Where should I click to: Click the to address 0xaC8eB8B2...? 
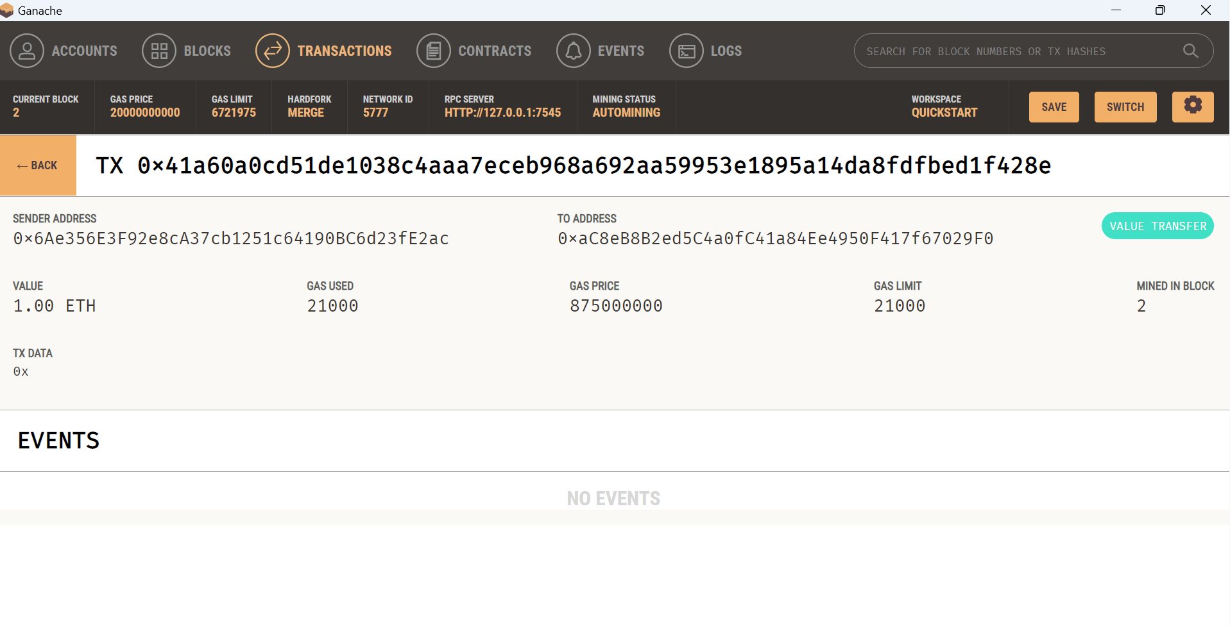(x=776, y=238)
